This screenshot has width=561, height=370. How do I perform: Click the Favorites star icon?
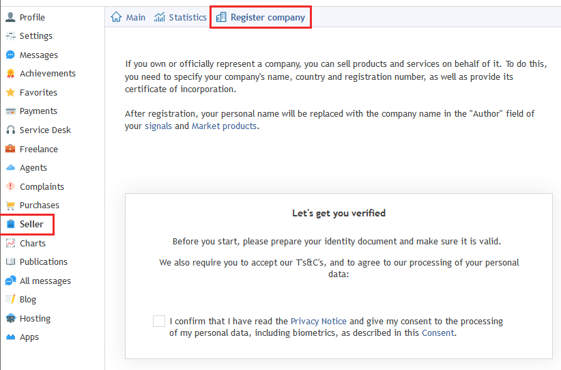pos(10,92)
